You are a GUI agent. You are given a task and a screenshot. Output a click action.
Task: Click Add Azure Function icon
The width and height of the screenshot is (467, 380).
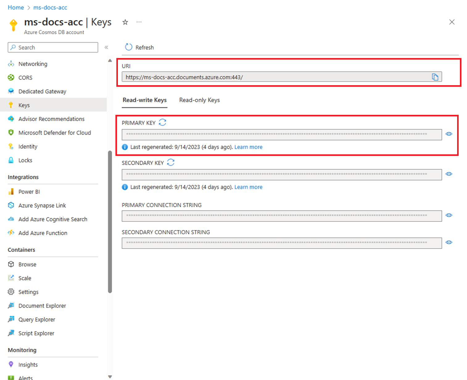[x=11, y=232]
